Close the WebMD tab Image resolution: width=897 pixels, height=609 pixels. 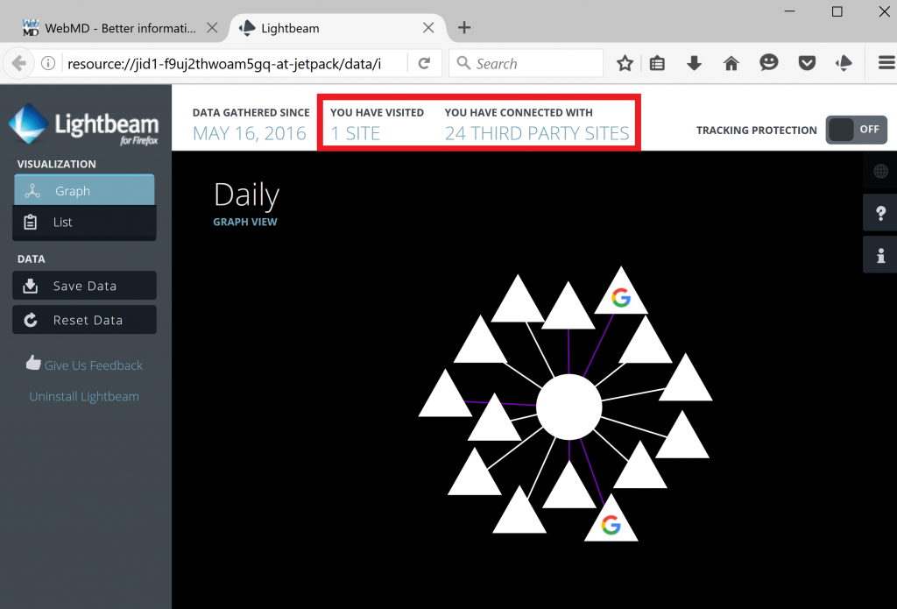(212, 28)
